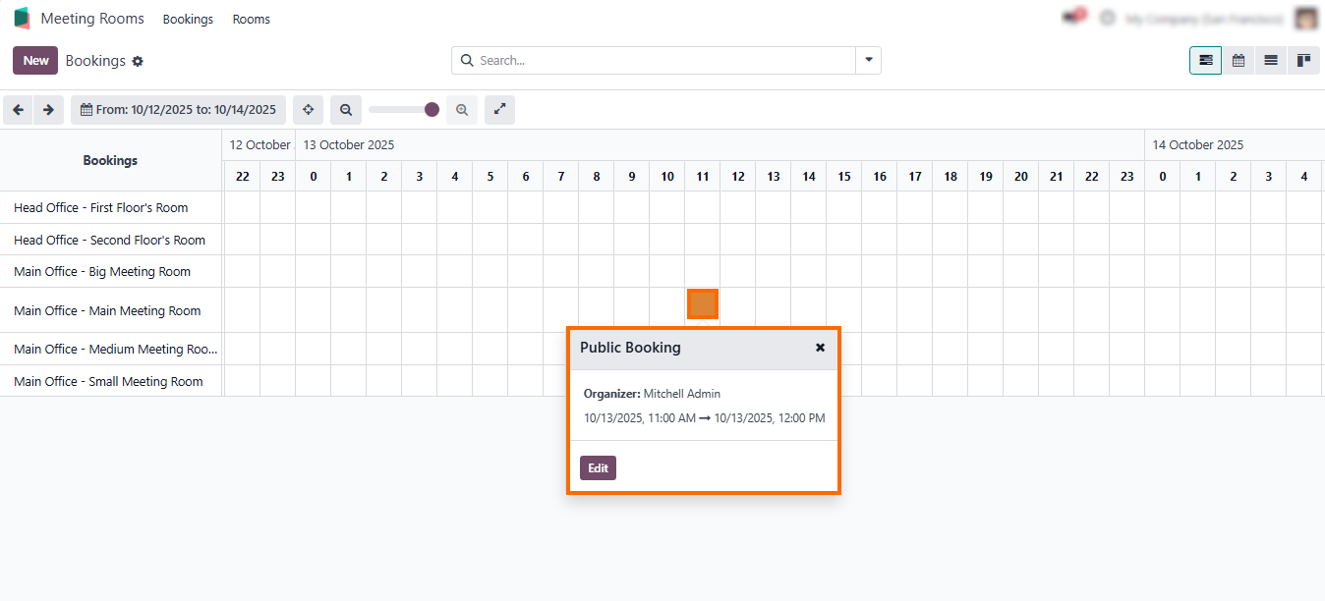This screenshot has height=601, width=1325.
Task: Click Edit in the Public Booking popover
Action: click(598, 468)
